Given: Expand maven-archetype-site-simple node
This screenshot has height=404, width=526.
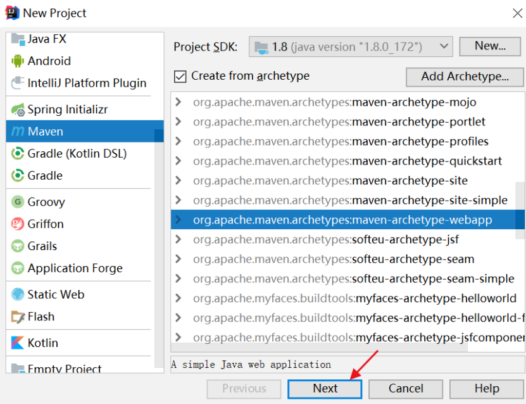Looking at the screenshot, I should click(178, 200).
